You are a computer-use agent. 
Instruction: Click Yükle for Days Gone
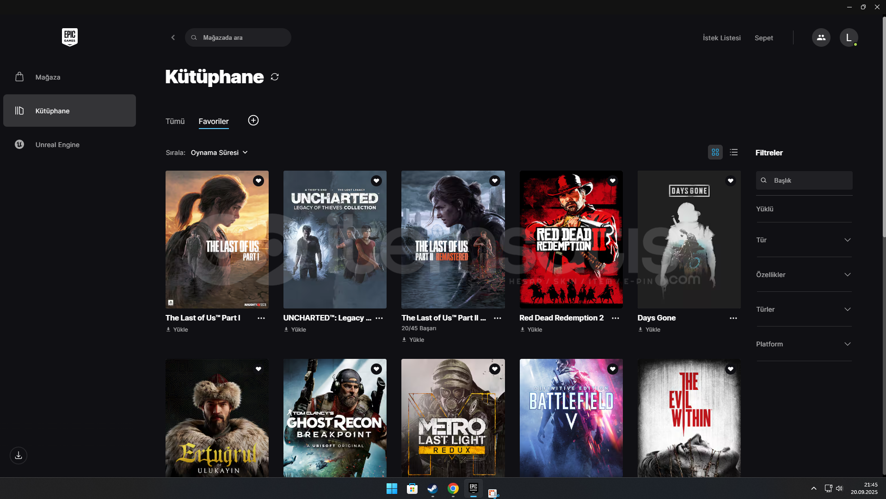click(x=649, y=330)
